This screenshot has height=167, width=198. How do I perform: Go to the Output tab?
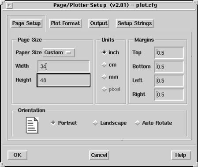99,23
